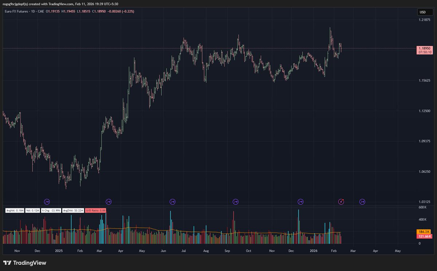The height and width of the screenshot is (271, 437).
Task: Click the 1D interval label in legend
Action: pos(33,12)
